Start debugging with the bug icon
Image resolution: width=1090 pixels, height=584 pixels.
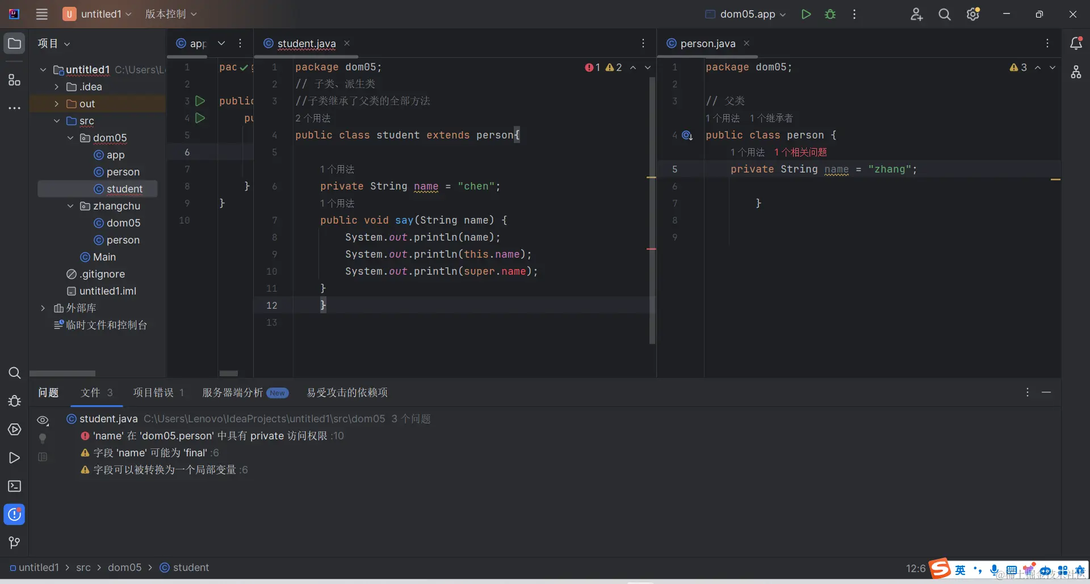click(830, 14)
